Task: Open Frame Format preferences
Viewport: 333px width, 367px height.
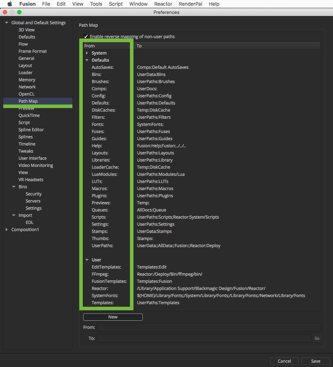Action: [32, 51]
